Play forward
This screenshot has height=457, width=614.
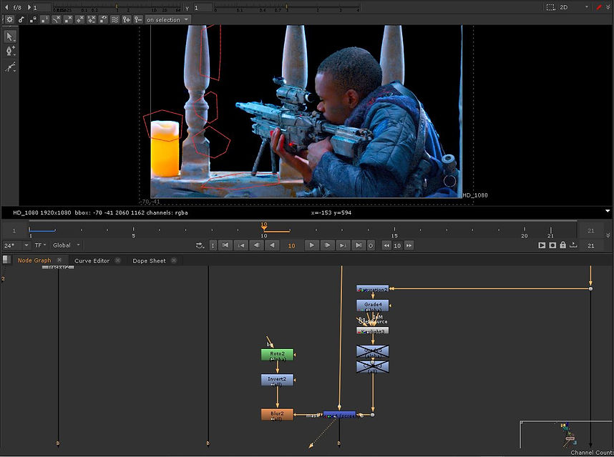(x=312, y=245)
